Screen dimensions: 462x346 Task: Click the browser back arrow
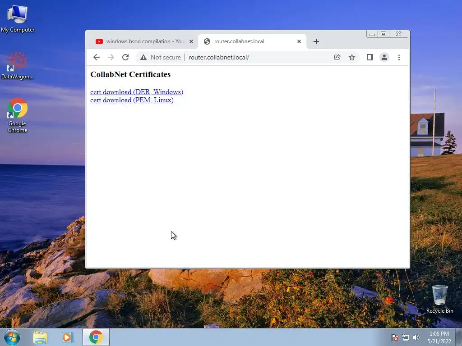click(x=97, y=57)
